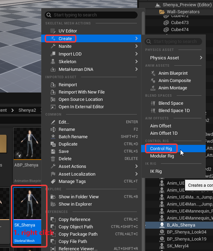
Task: Expand the Physics Asset submenu arrow
Action: (201, 58)
